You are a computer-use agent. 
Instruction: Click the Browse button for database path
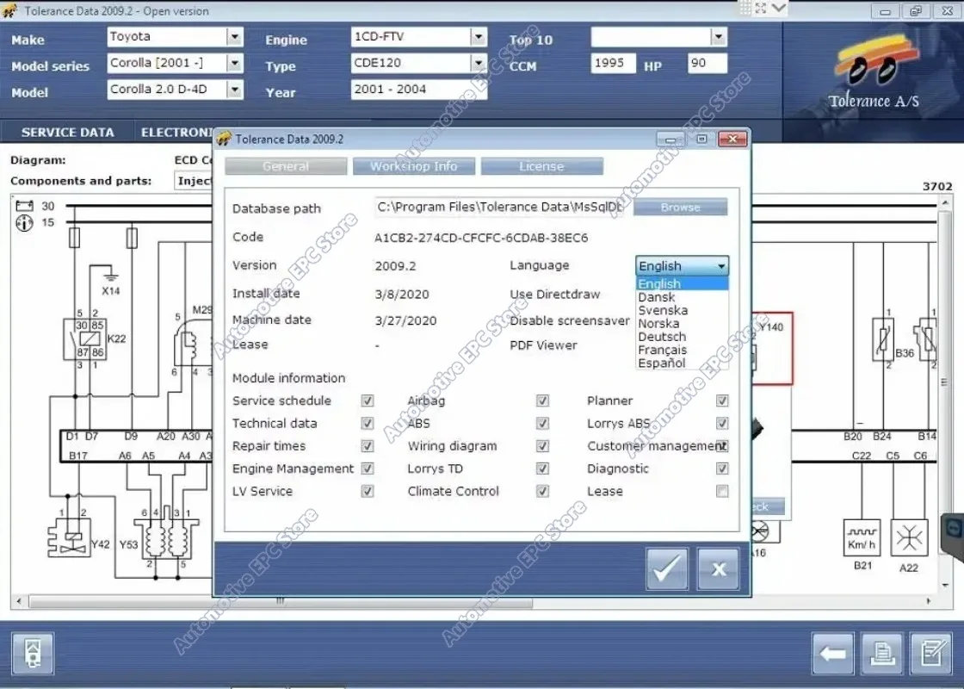tap(681, 208)
